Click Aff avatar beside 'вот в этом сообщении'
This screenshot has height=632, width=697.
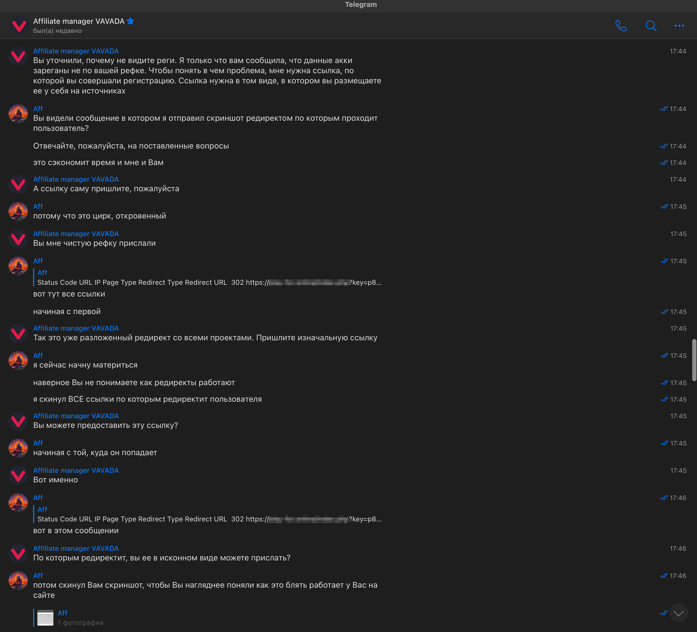(18, 503)
